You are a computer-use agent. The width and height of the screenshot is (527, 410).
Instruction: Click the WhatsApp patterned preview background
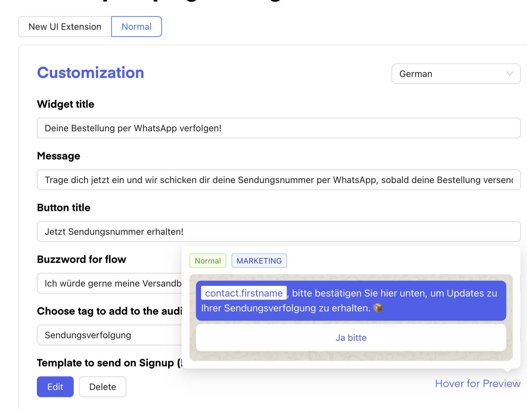[351, 356]
